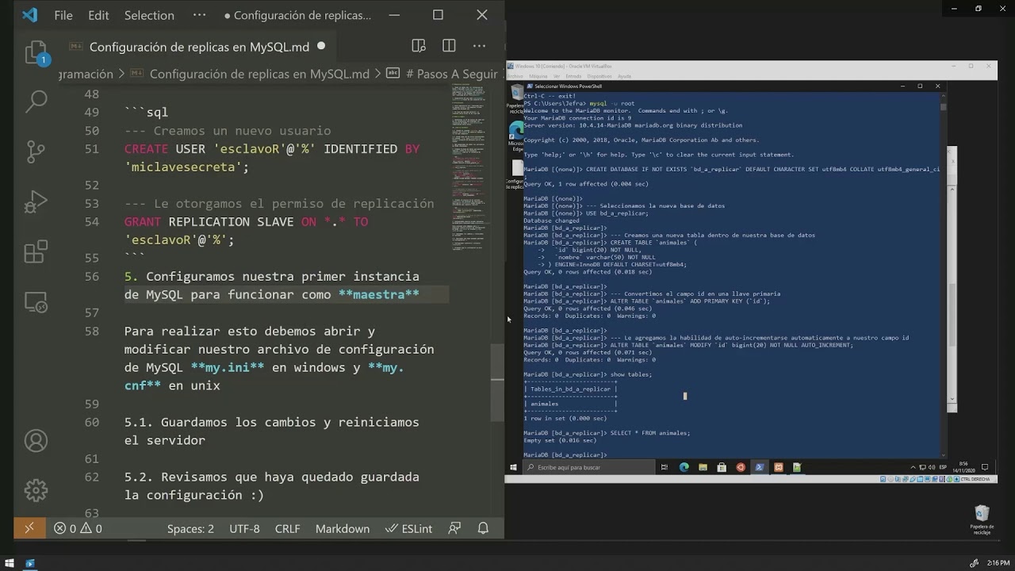Image resolution: width=1015 pixels, height=571 pixels.
Task: Click the unsaved dot on the editor tab
Action: 321,46
